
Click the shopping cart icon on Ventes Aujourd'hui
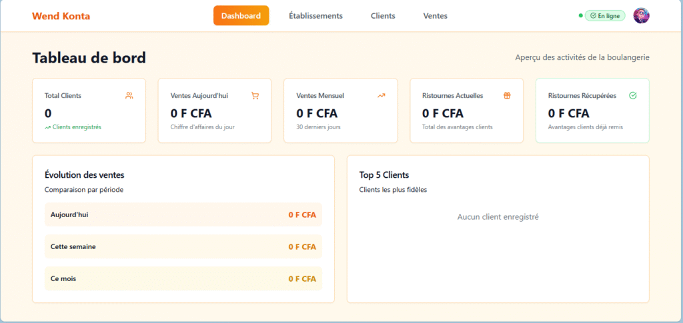[255, 95]
